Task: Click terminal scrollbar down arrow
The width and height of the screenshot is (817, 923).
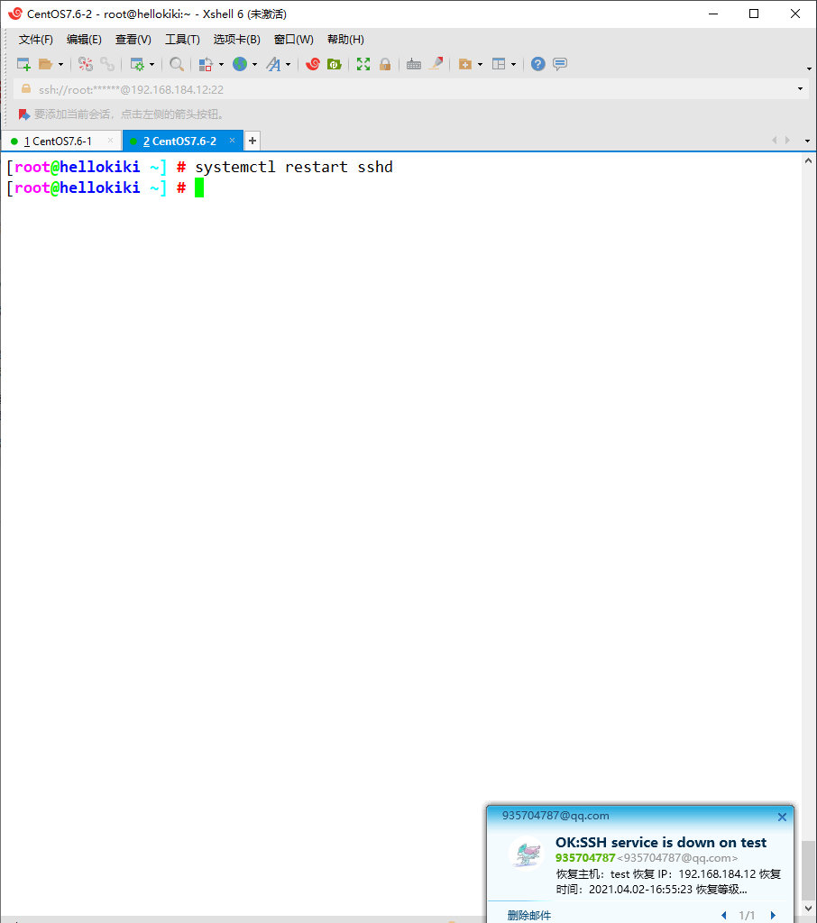Action: [808, 909]
